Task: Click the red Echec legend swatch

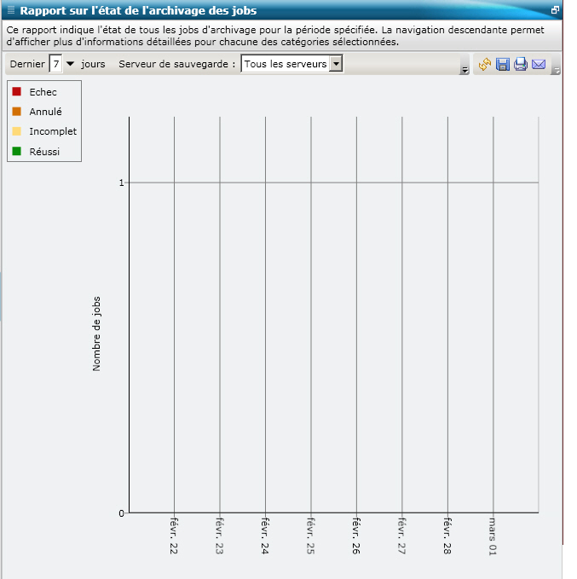Action: pos(16,91)
